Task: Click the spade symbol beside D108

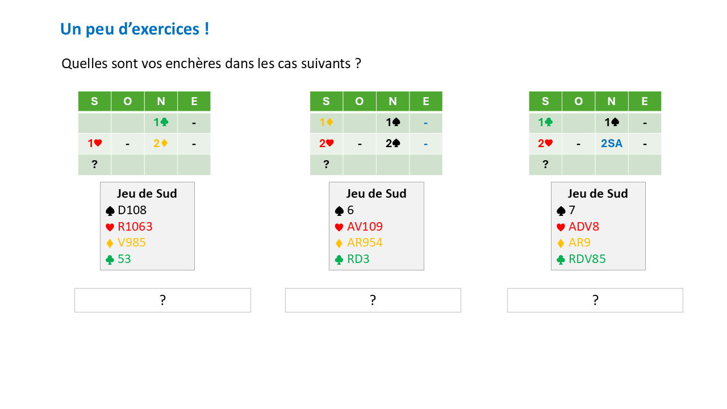Action: (110, 211)
